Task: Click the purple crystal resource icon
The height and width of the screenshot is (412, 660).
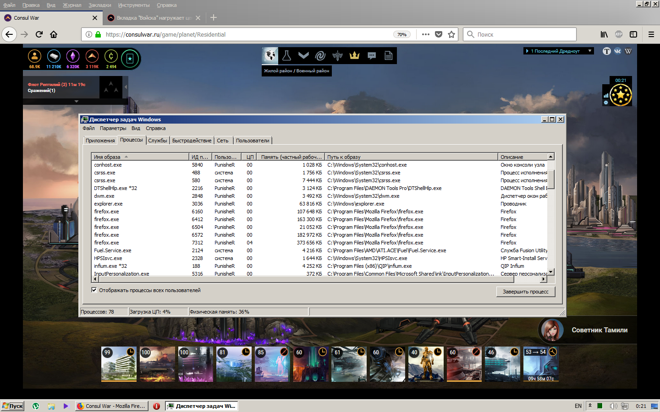Action: 73,56
